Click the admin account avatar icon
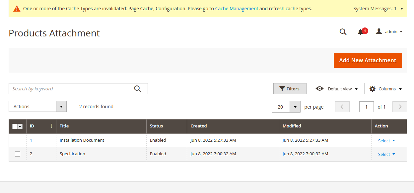The image size is (414, 193). (x=379, y=31)
